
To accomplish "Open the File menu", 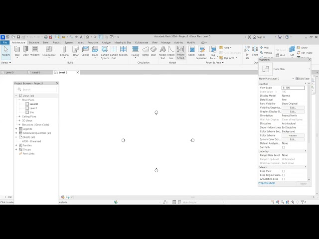I will click(5, 42).
